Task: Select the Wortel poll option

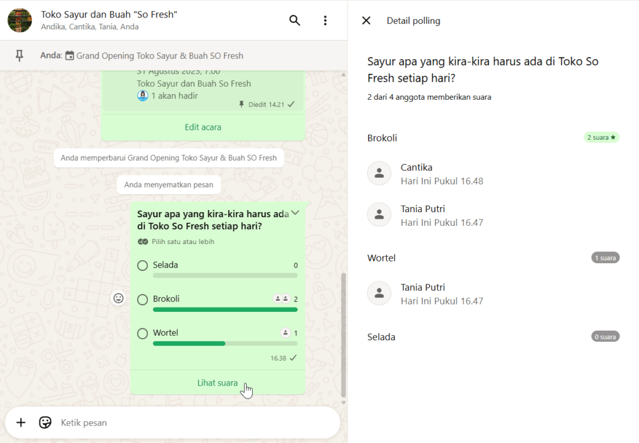Action: [x=143, y=333]
